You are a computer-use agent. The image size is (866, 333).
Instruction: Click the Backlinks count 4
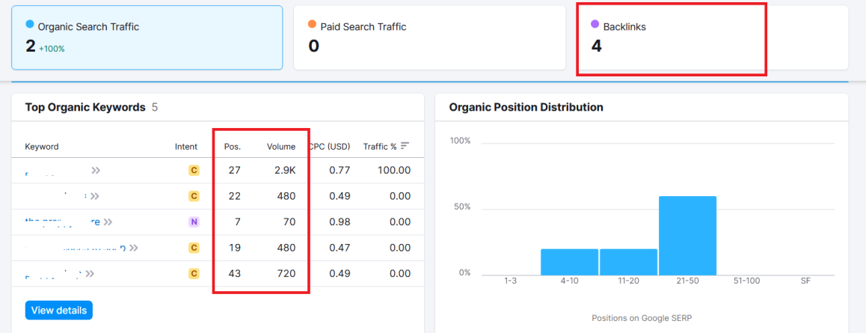[596, 46]
